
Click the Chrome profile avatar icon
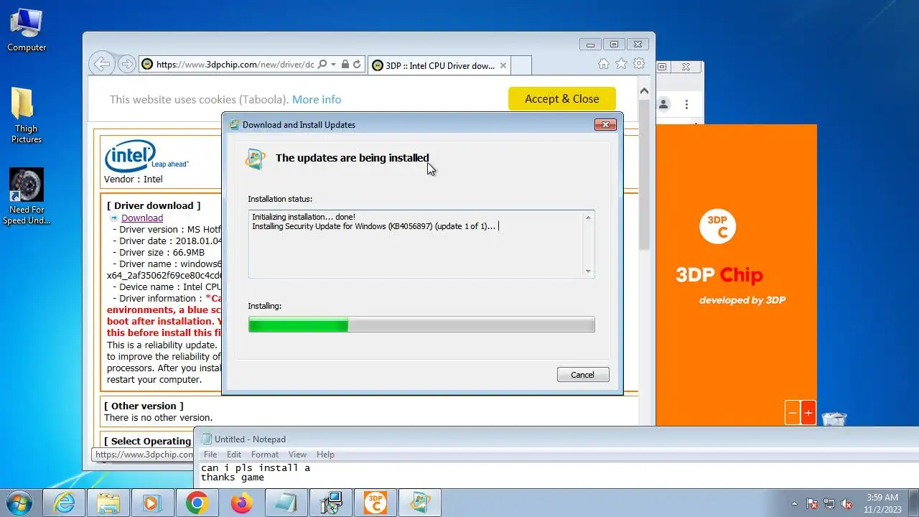tap(663, 105)
